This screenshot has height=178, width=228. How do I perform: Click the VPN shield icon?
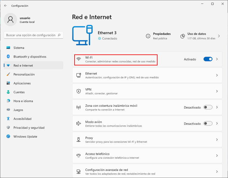(x=79, y=91)
